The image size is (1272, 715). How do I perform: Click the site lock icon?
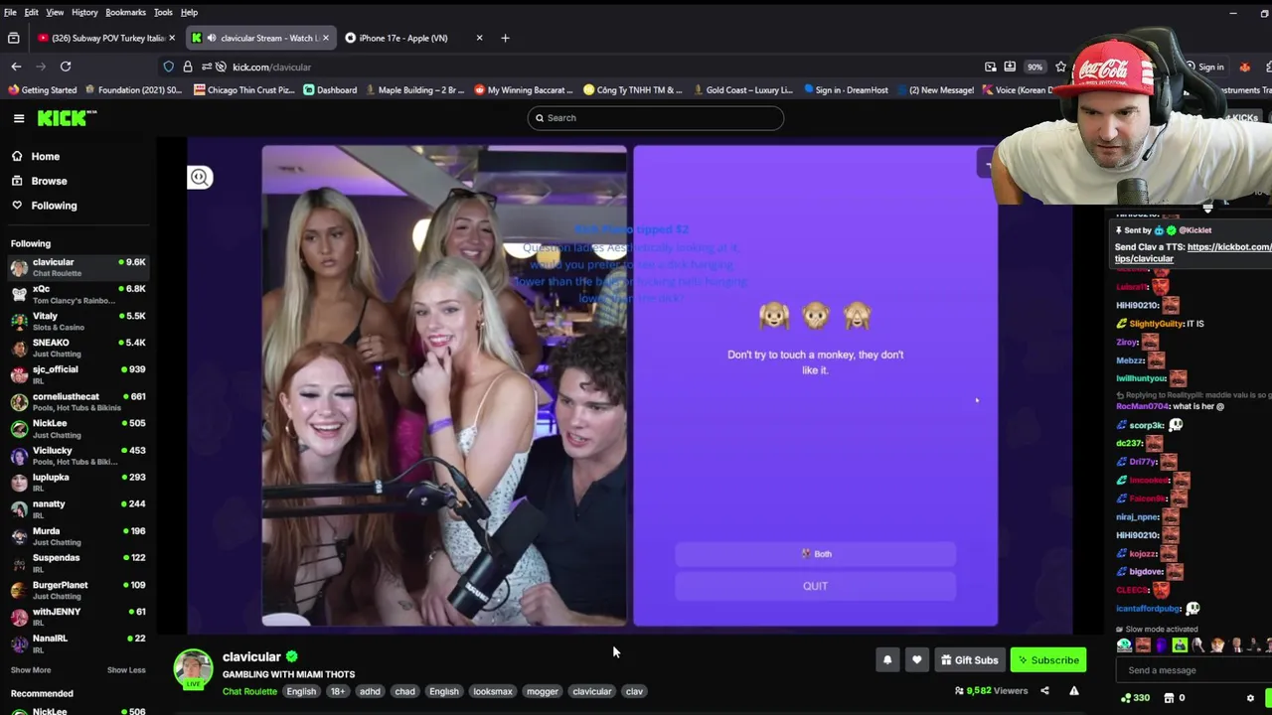tap(188, 67)
